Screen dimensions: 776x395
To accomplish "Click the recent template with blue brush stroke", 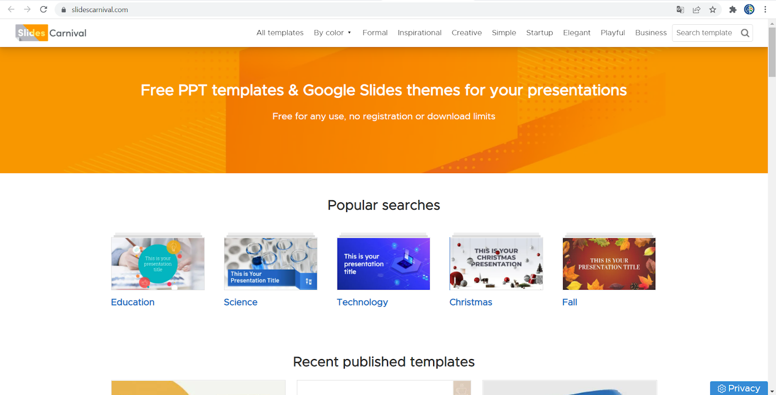I will click(569, 388).
